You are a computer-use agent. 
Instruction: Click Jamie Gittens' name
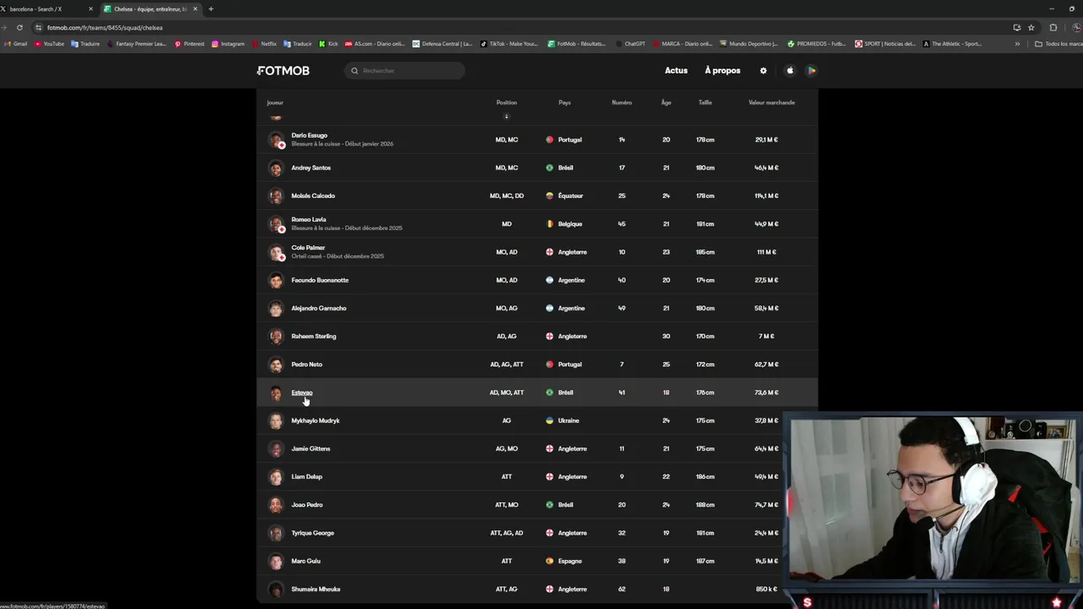point(311,448)
